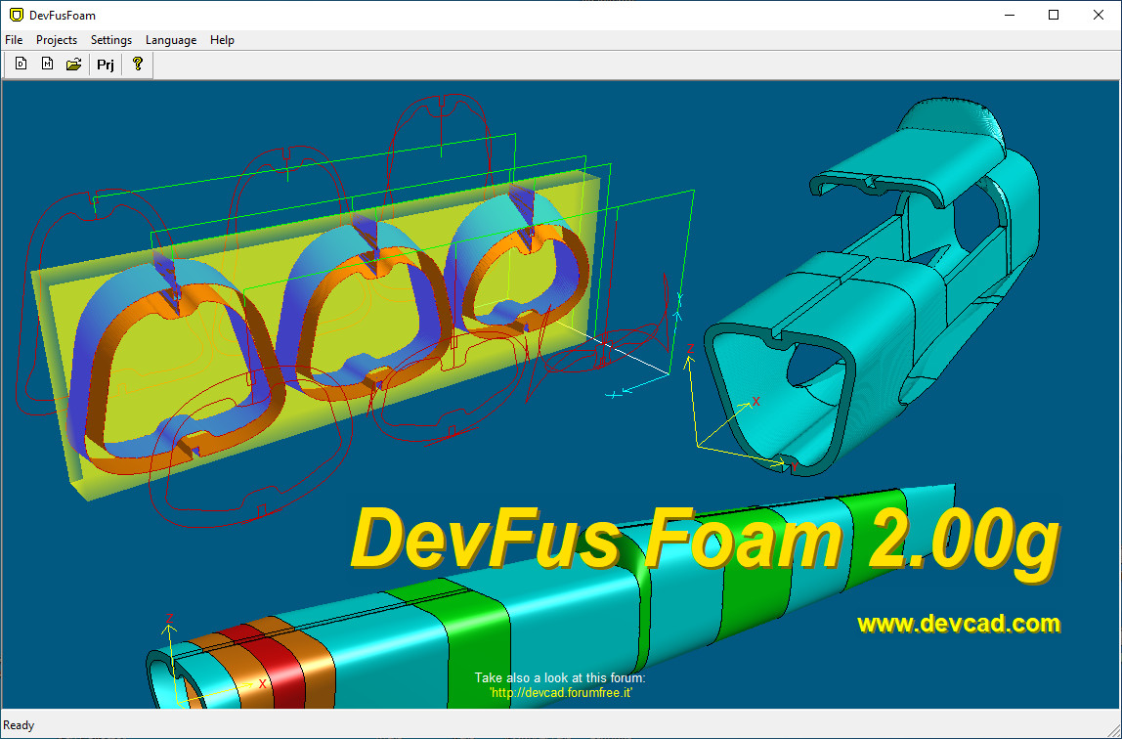
Task: Minimize the DevFusFoam window
Action: 1009,15
